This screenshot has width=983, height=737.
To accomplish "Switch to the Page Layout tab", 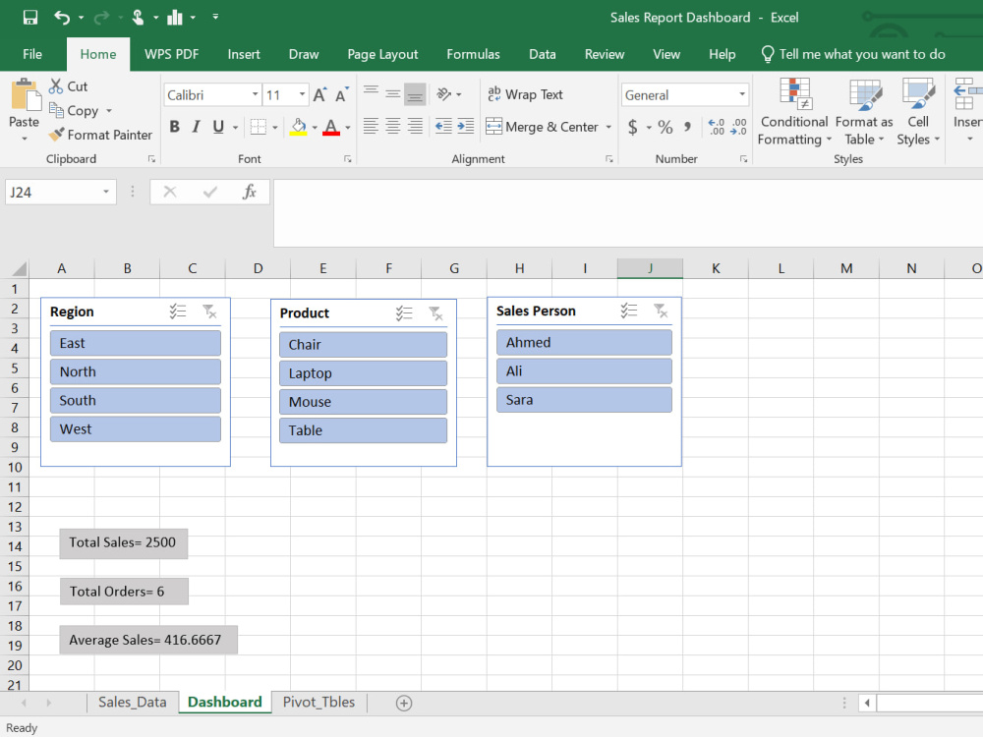I will pos(382,54).
